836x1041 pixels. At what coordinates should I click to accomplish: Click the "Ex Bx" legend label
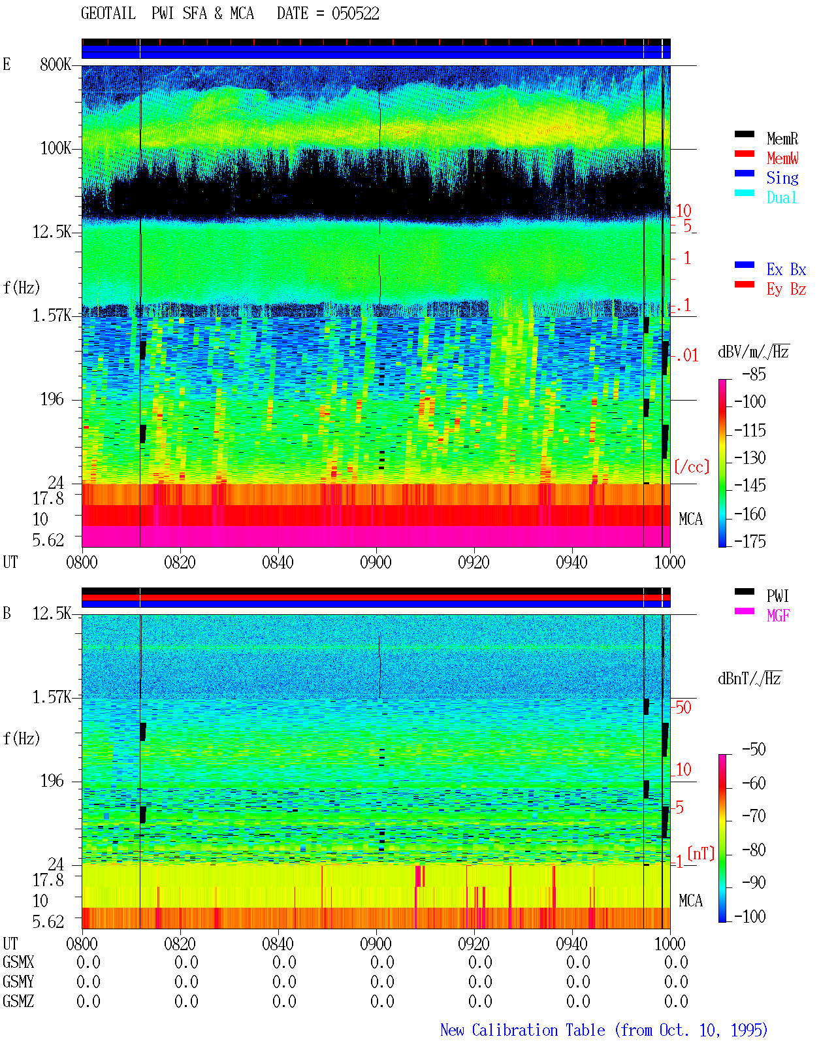[786, 269]
